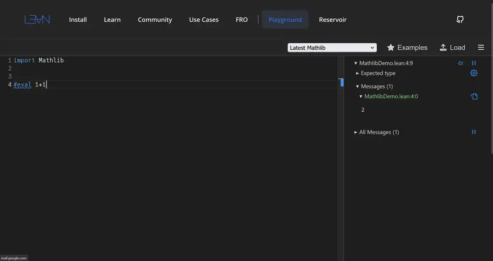This screenshot has width=493, height=261.
Task: Open the Latest Mathlib dropdown
Action: [332, 48]
